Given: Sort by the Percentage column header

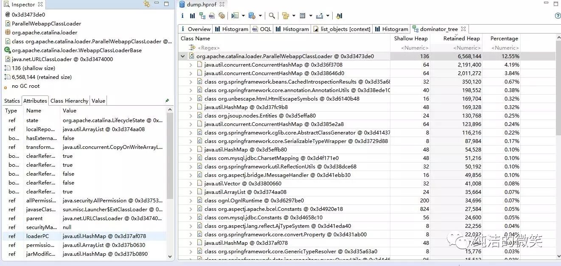Looking at the screenshot, I should (501, 38).
